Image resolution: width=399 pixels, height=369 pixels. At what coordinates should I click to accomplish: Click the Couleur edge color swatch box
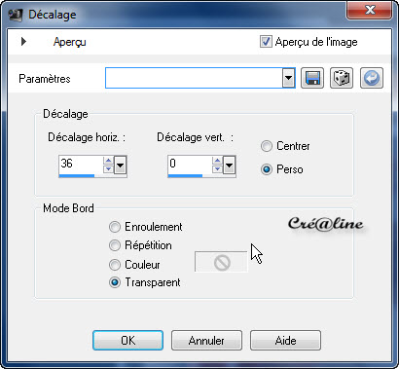click(x=221, y=262)
